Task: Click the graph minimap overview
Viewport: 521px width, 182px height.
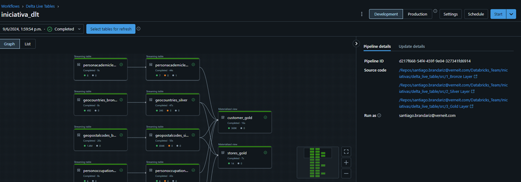Action: [318, 162]
